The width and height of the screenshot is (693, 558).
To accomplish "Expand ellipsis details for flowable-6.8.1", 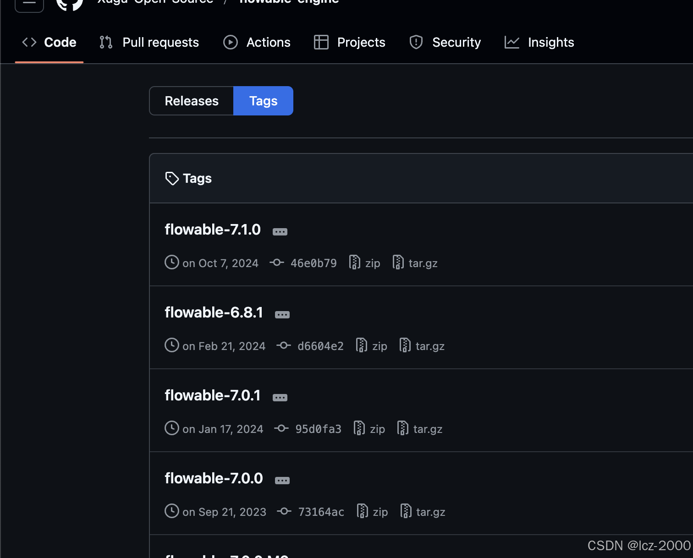I will pos(282,315).
